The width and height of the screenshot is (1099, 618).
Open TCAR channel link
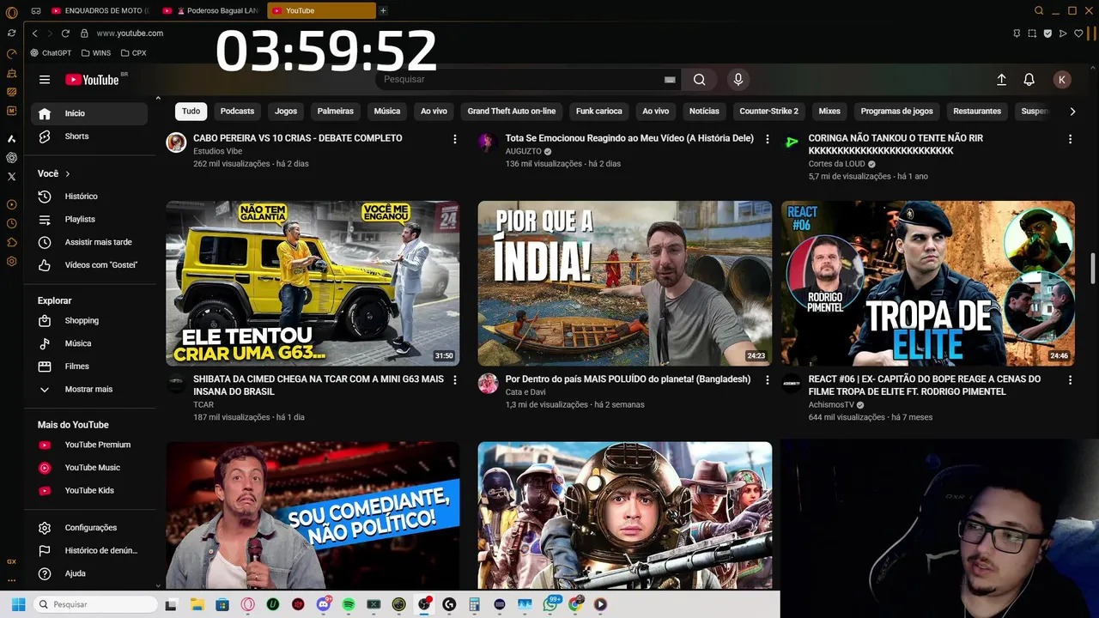(x=203, y=405)
